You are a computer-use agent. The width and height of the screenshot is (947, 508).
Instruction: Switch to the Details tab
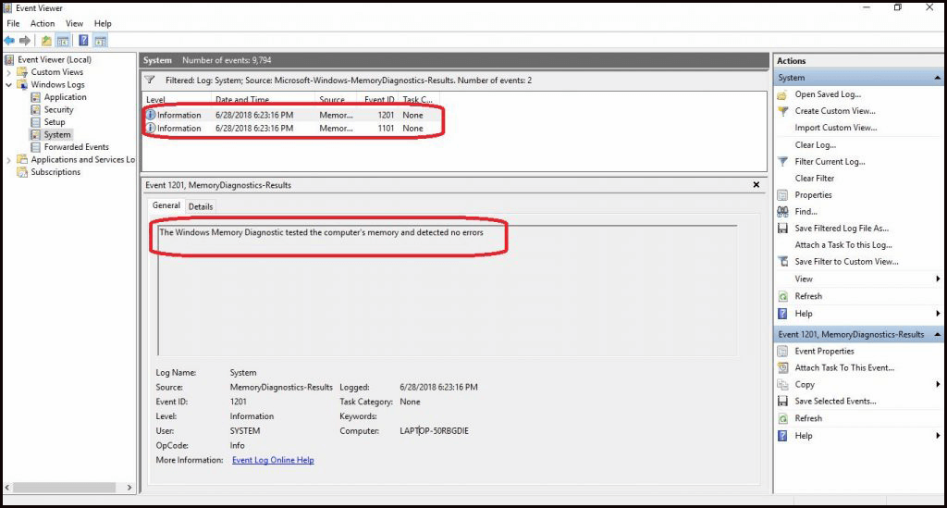(x=201, y=206)
